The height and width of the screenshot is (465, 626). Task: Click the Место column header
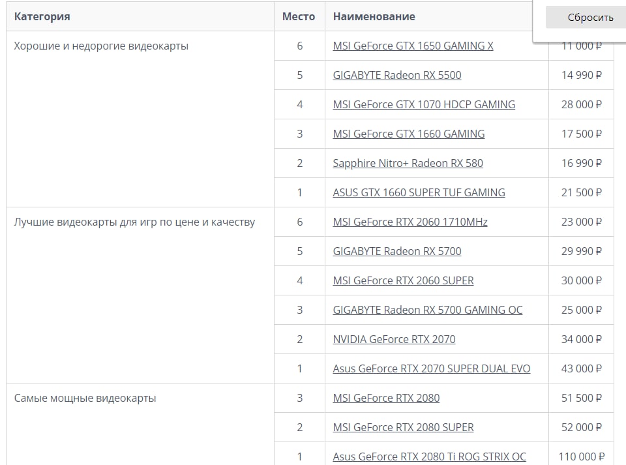pos(299,16)
